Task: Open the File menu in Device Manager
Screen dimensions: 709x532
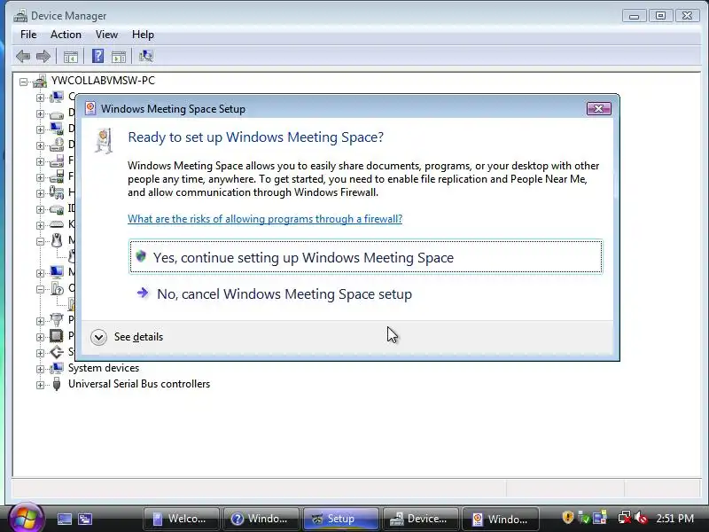Action: [28, 35]
